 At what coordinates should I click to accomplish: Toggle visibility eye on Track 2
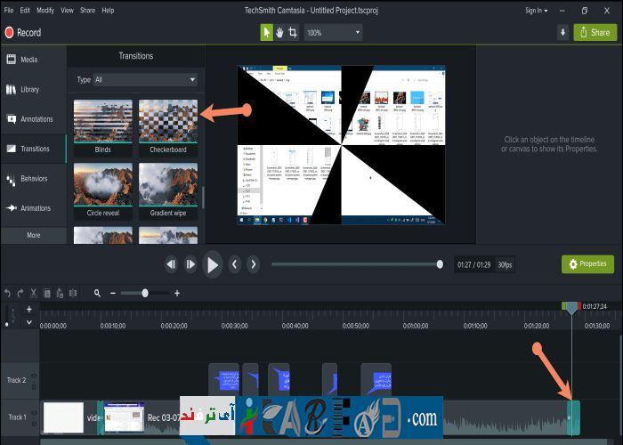tap(34, 375)
